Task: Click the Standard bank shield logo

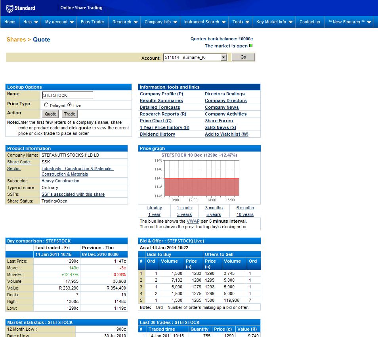Action: pyautogui.click(x=10, y=8)
